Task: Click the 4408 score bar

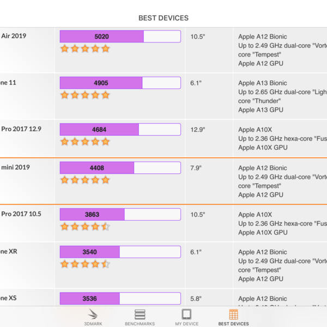Action: point(120,167)
